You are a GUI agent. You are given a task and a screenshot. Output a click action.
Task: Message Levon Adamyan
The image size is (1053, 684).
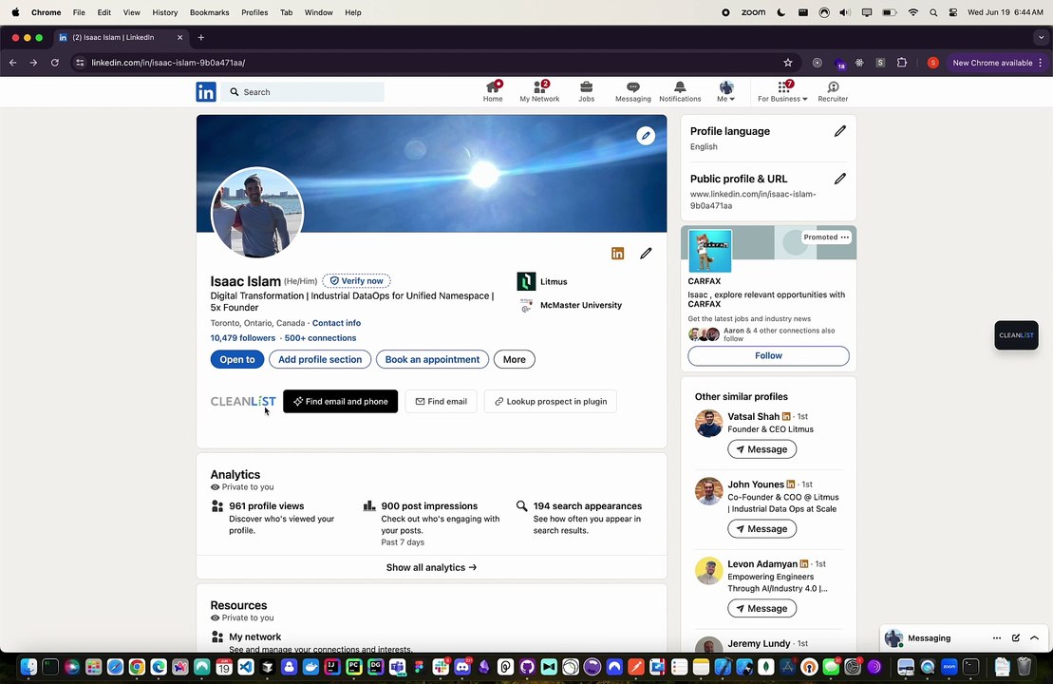(762, 608)
